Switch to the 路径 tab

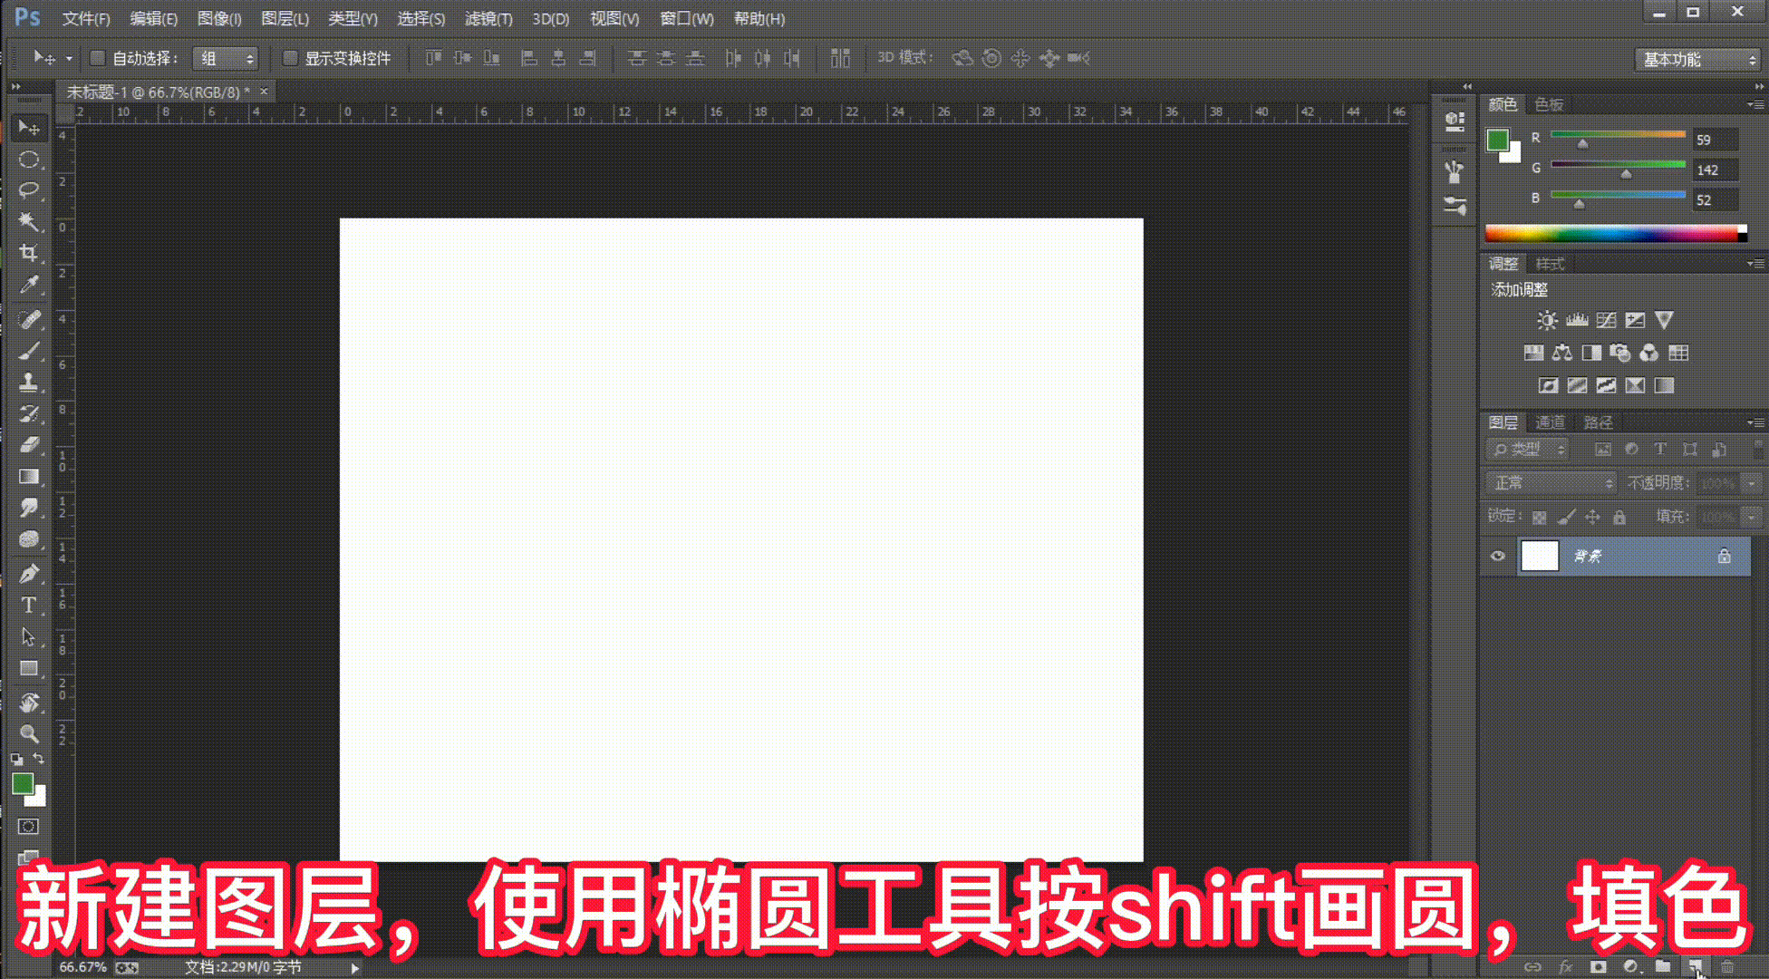point(1598,422)
